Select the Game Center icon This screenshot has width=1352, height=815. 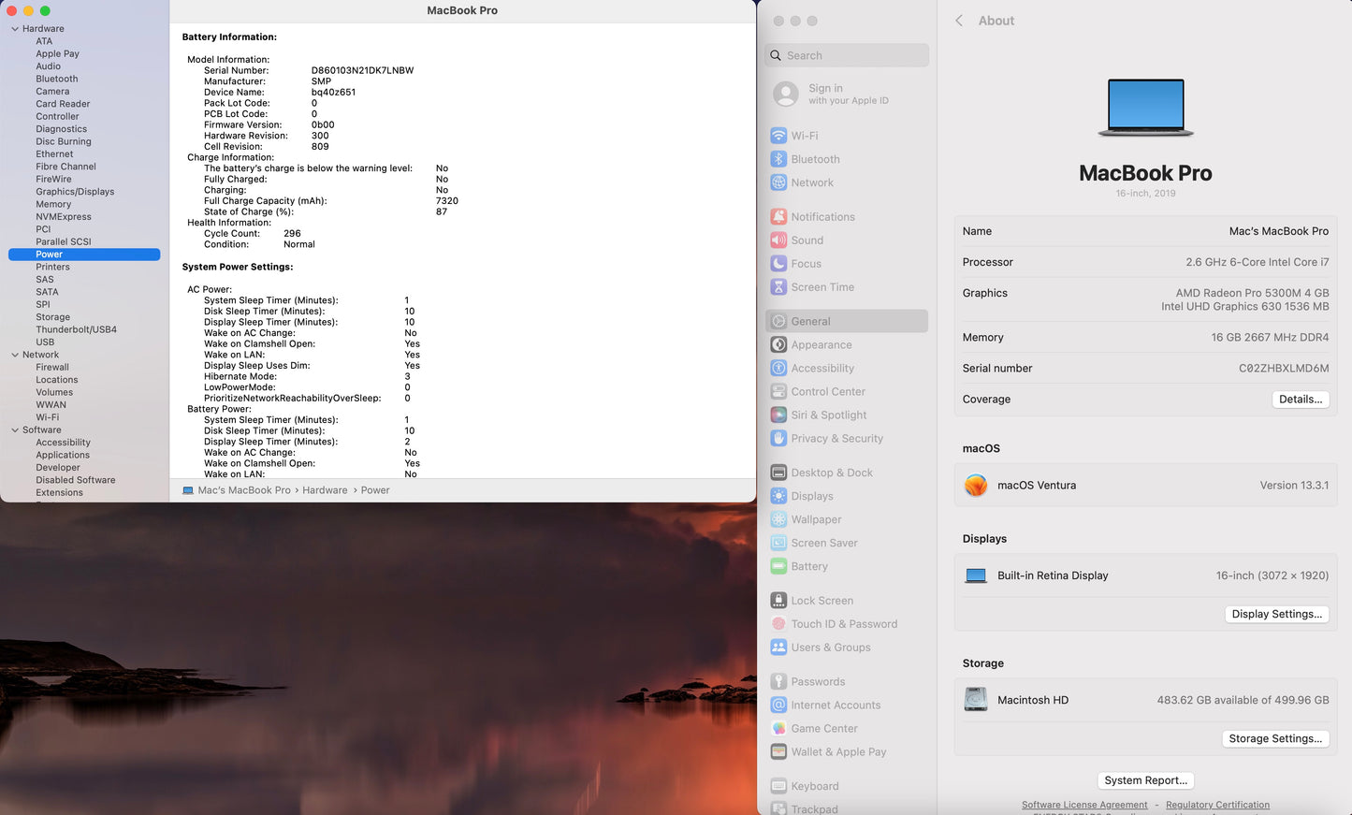(x=778, y=729)
